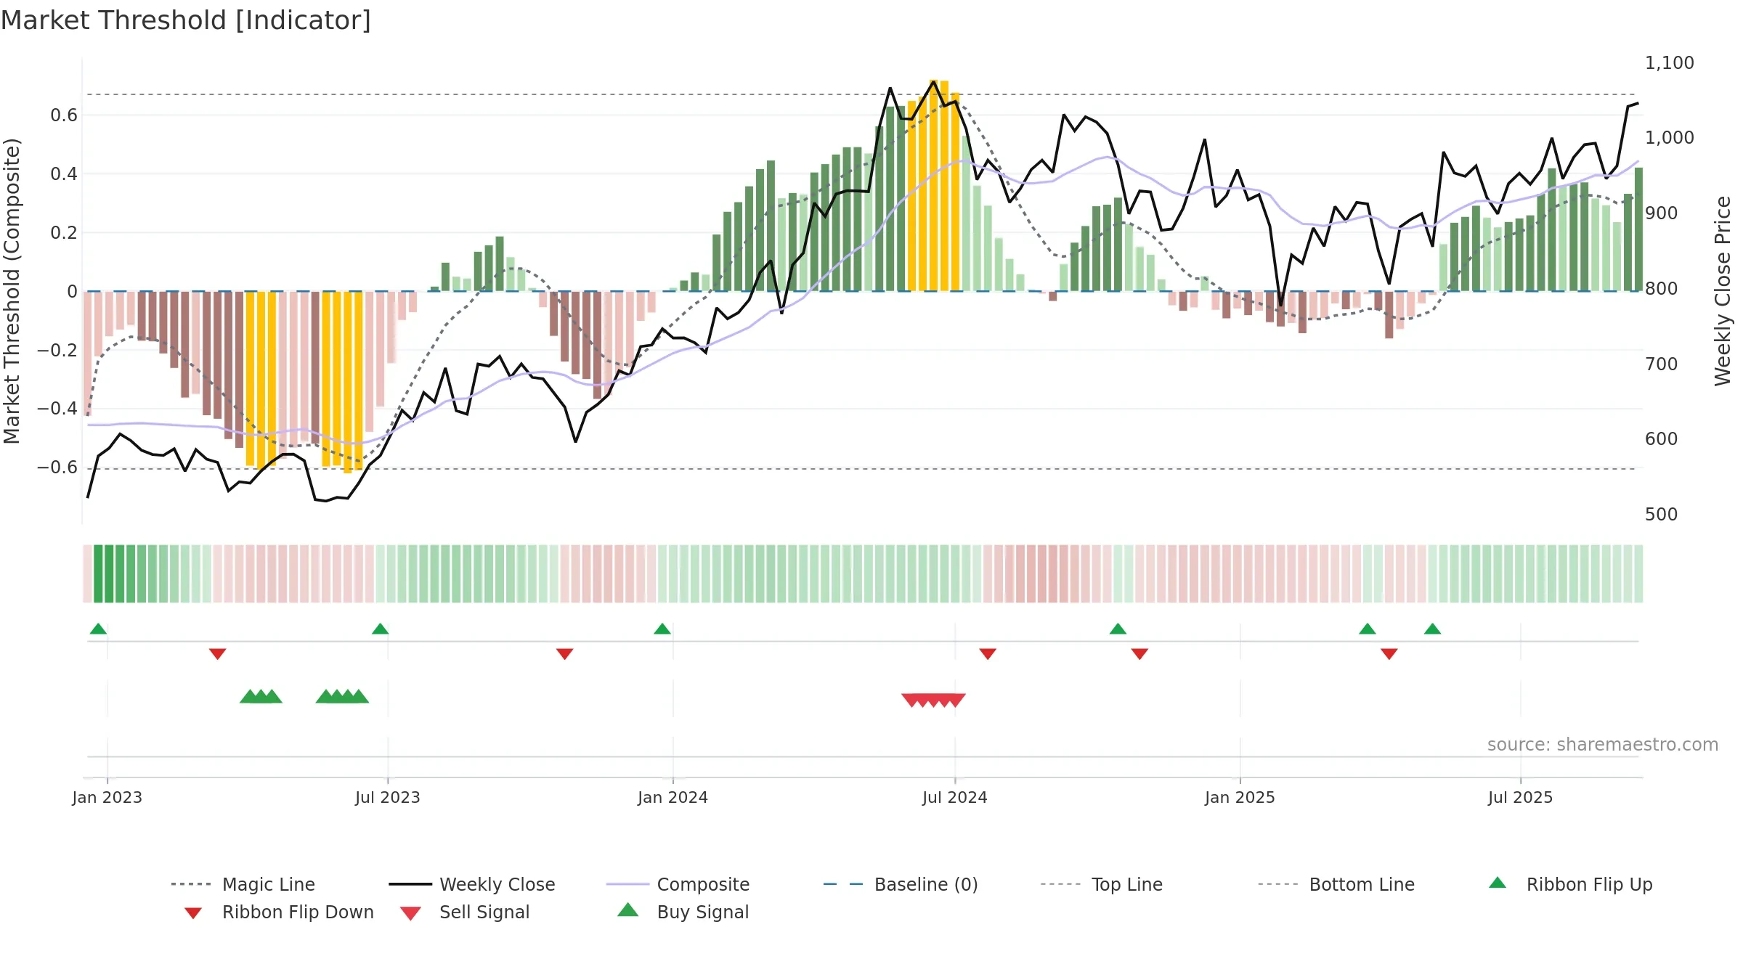Viewport: 1743px width, 980px height.
Task: Click the Ribbon Flip Up marker before January 2024
Action: coord(662,629)
